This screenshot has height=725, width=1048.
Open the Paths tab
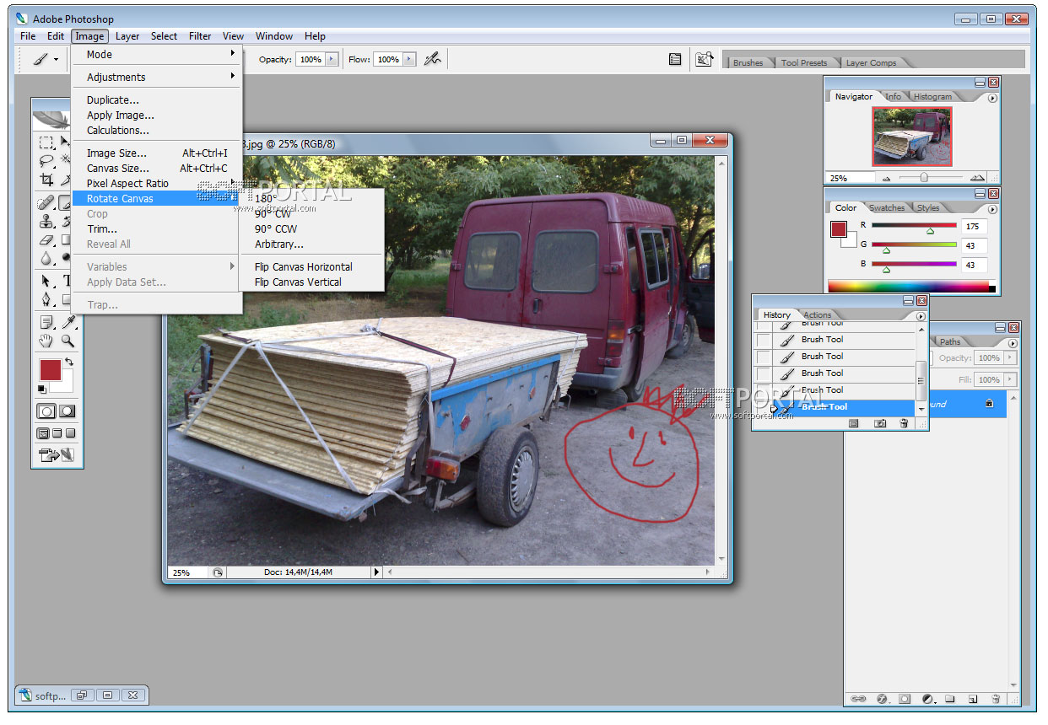(x=950, y=341)
